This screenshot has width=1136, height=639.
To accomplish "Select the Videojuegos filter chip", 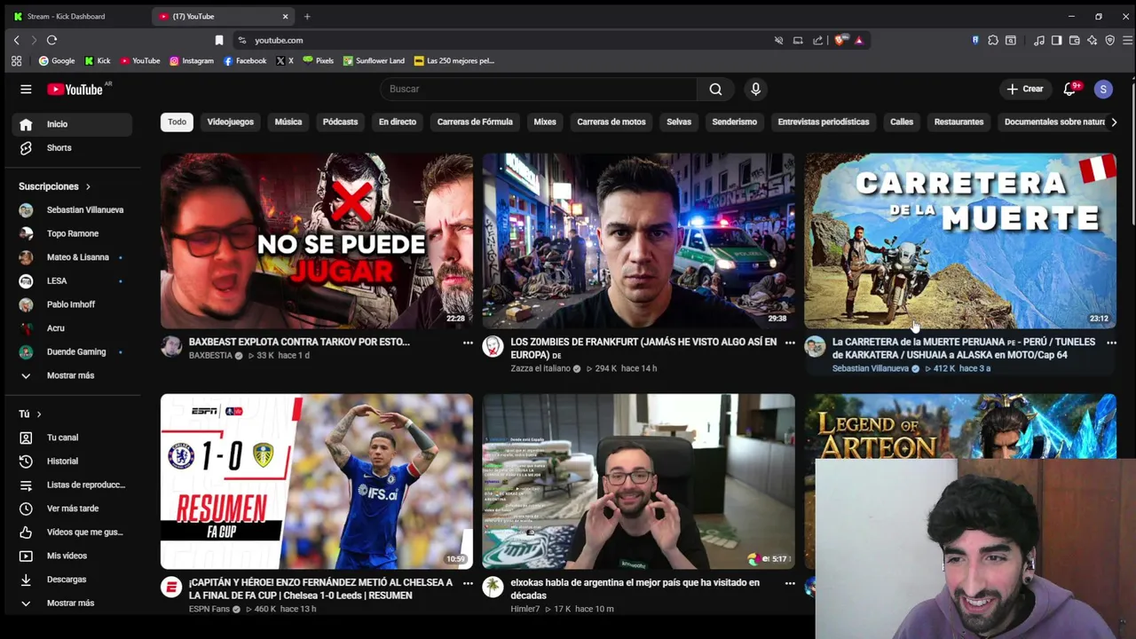I will [x=230, y=122].
